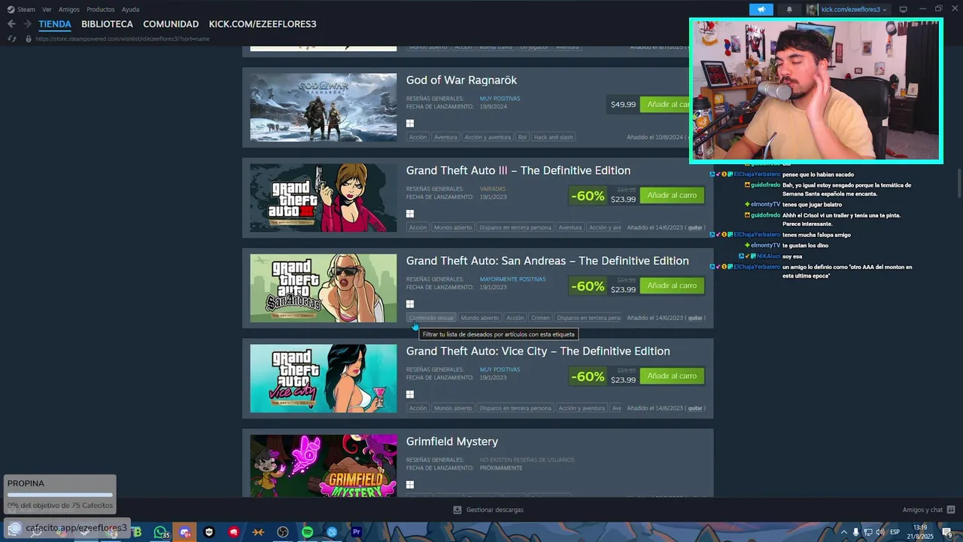Open the God of War Ragnarök title link

(461, 80)
